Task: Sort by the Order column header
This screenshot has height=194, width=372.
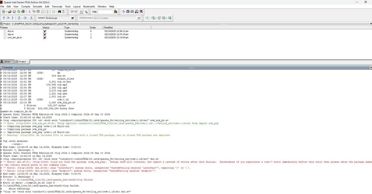Action: click(97, 28)
